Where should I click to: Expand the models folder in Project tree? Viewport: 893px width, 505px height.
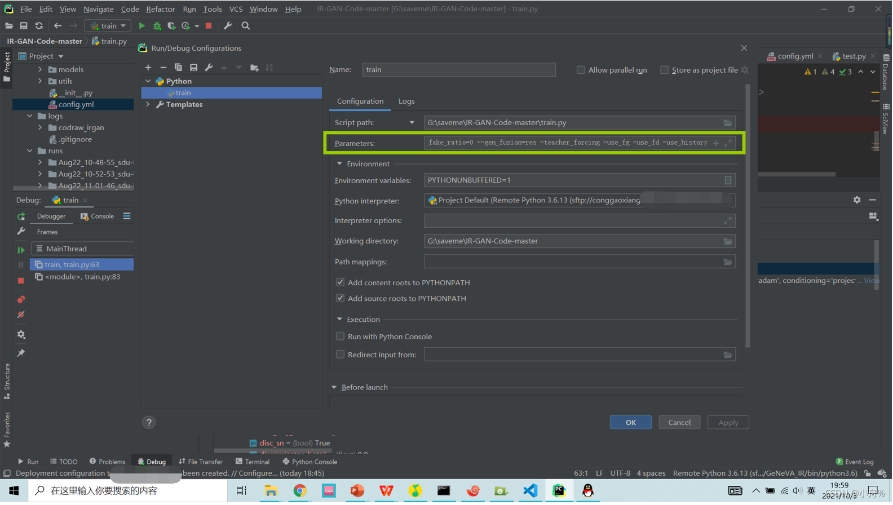40,70
